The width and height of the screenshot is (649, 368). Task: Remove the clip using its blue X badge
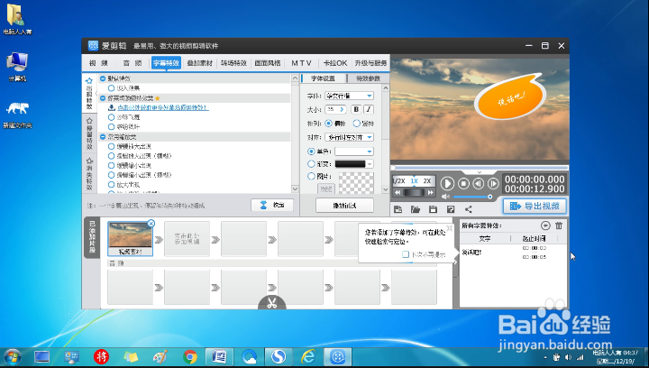click(151, 224)
